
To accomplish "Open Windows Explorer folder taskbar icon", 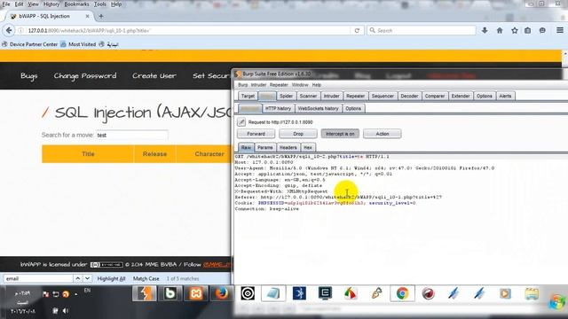I will [x=532, y=293].
